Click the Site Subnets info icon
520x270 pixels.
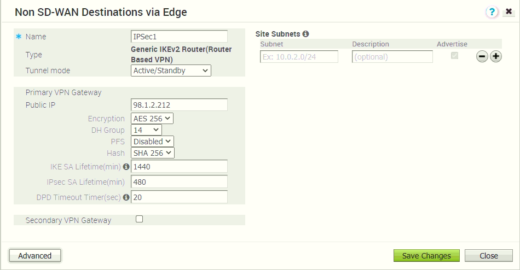305,34
